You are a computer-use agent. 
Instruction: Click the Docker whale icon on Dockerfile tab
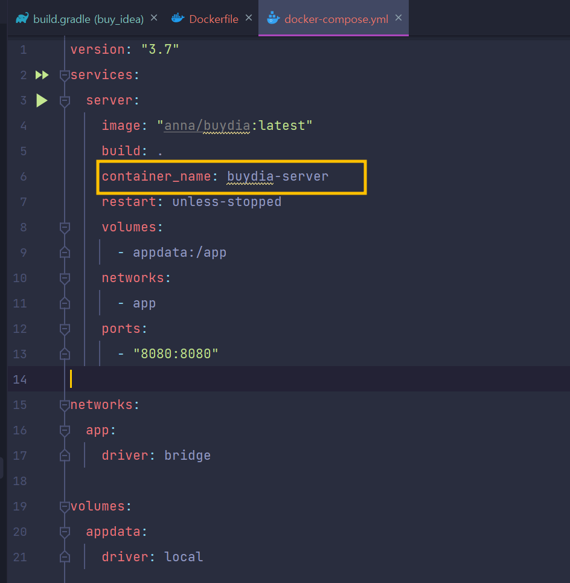click(178, 18)
